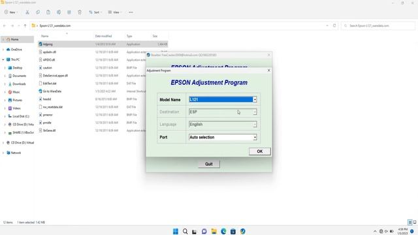
Task: Select the caution BMP file
Action: (x=48, y=68)
